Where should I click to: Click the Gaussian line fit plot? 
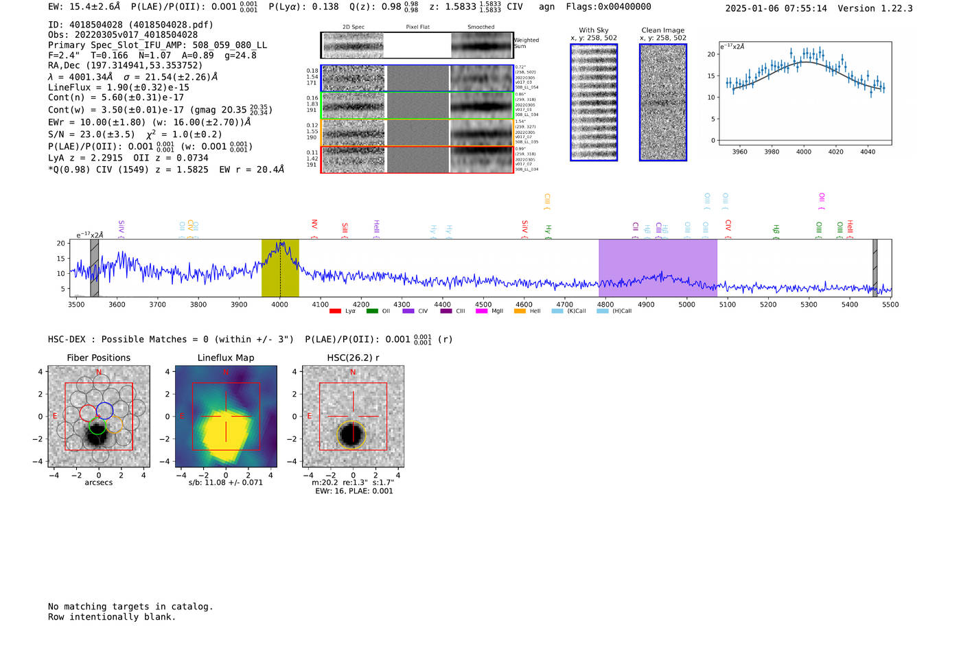804,93
